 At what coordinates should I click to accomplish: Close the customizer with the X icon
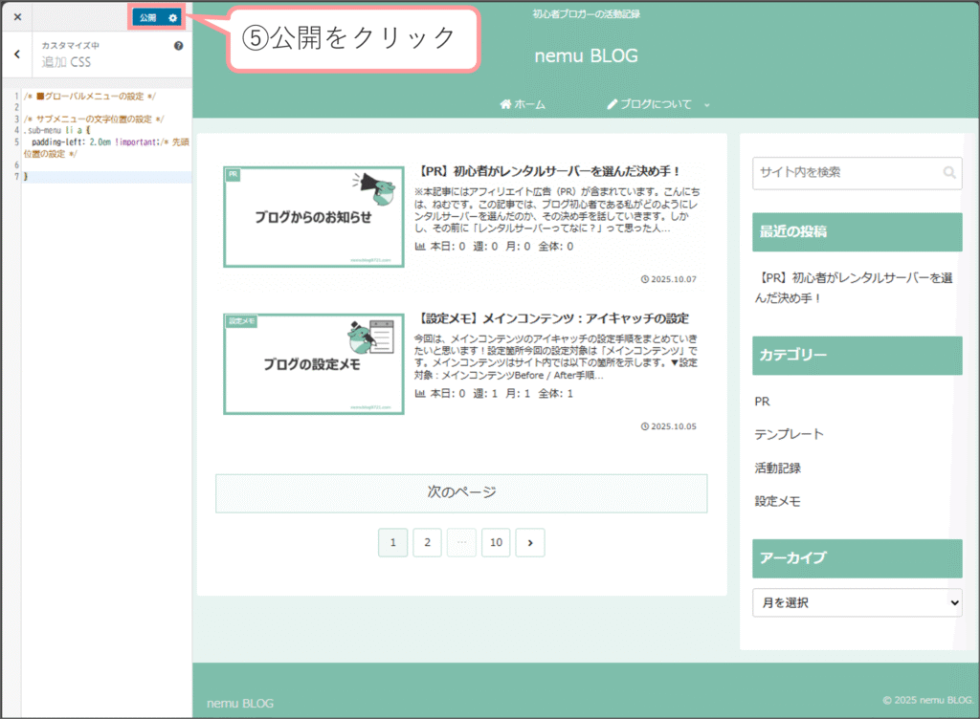17,17
